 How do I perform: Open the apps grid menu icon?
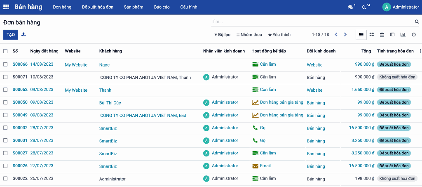coord(6,7)
